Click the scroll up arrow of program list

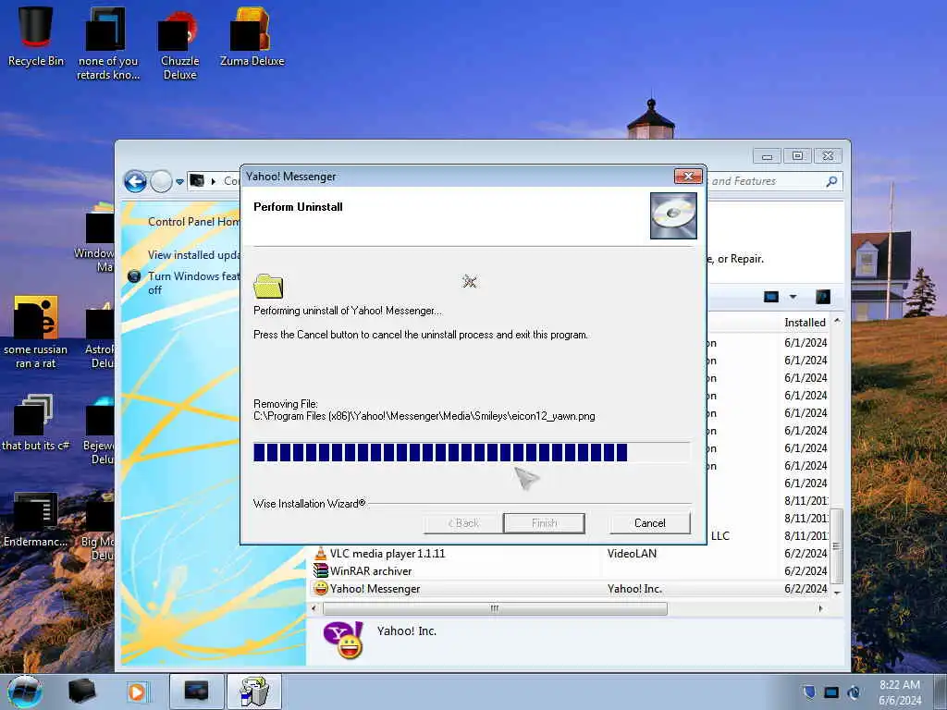pyautogui.click(x=837, y=321)
